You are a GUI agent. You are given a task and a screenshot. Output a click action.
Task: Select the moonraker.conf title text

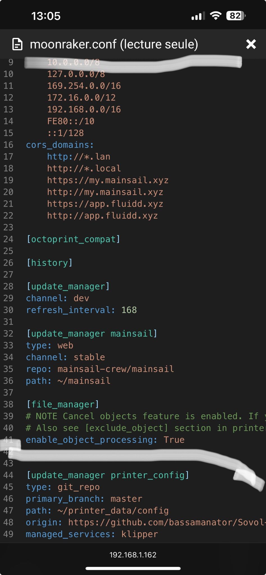click(x=114, y=44)
